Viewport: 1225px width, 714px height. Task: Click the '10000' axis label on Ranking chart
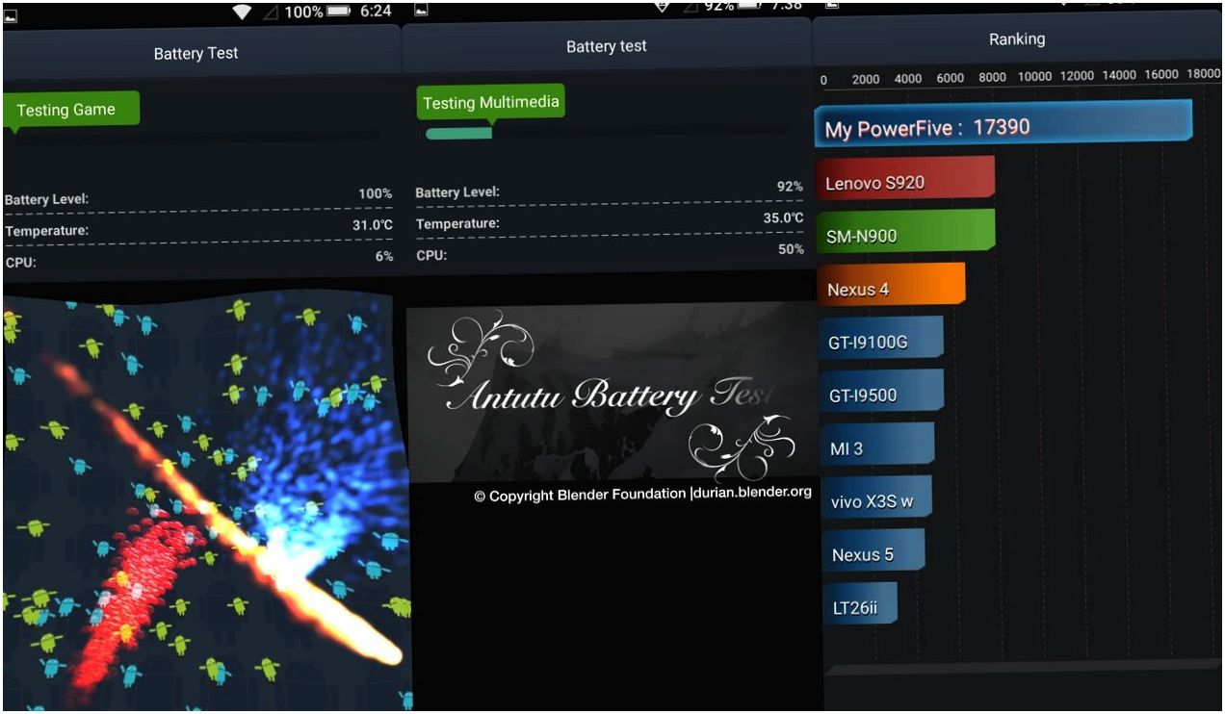1034,77
